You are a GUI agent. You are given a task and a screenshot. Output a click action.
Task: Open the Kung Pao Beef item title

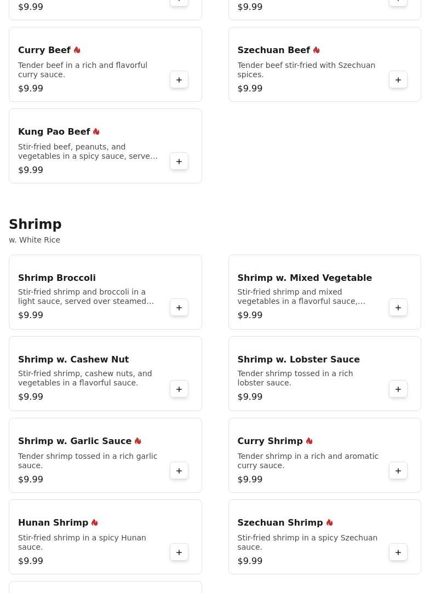[54, 131]
